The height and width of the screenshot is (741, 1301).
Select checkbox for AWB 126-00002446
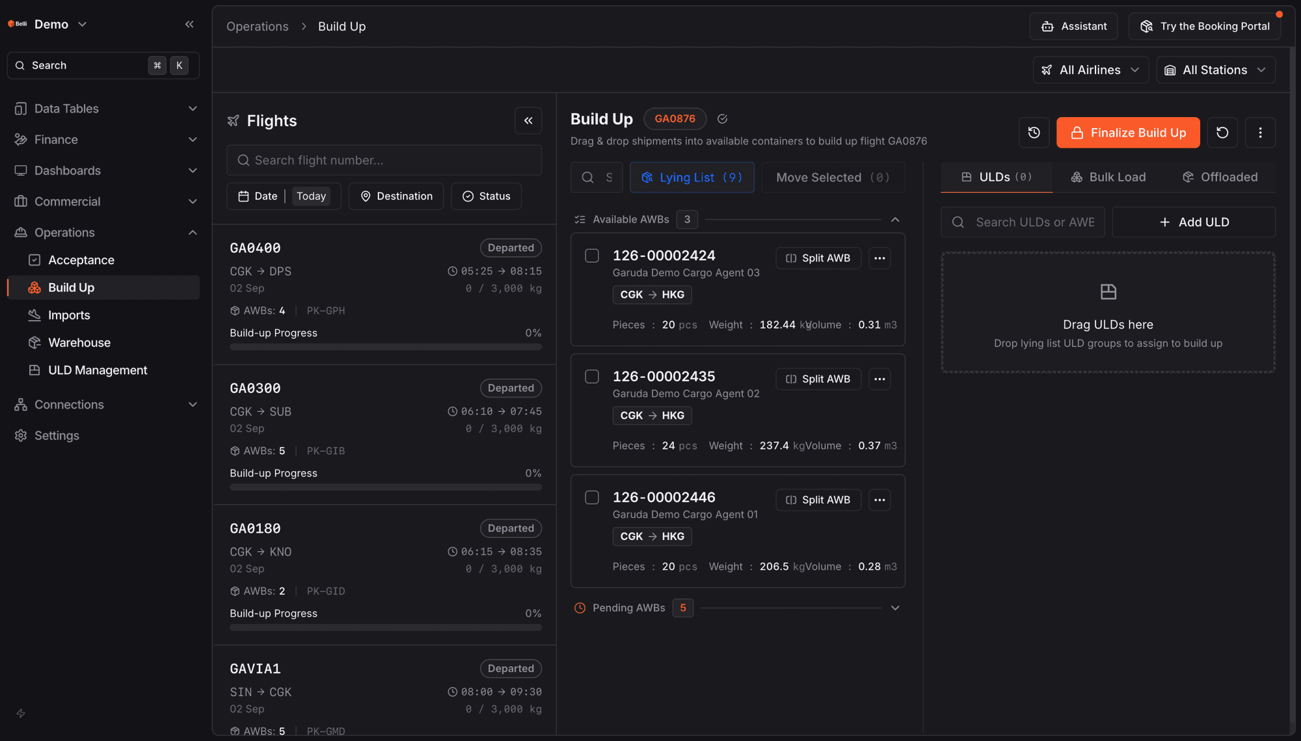coord(592,498)
